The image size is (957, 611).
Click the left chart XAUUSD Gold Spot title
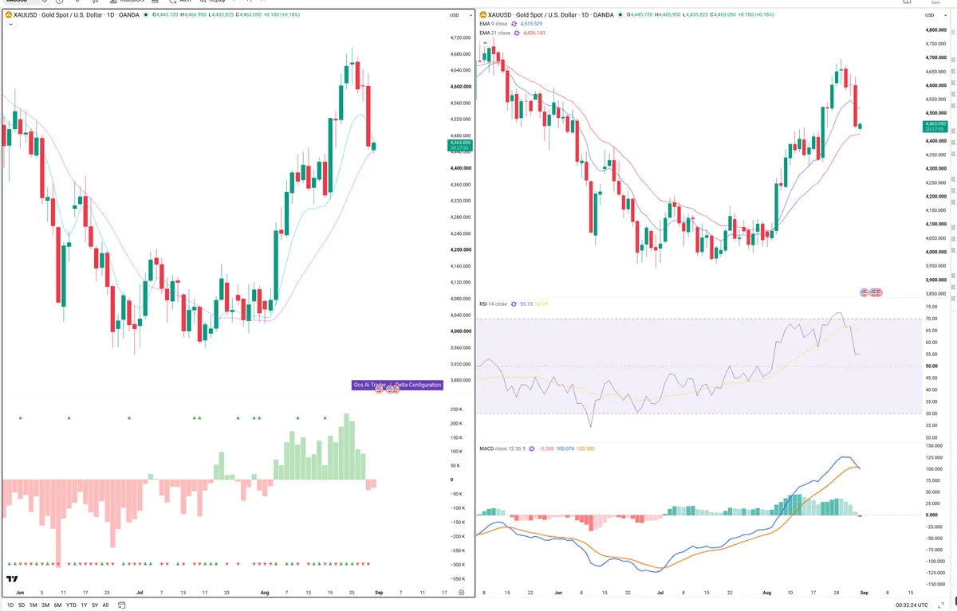click(x=76, y=15)
